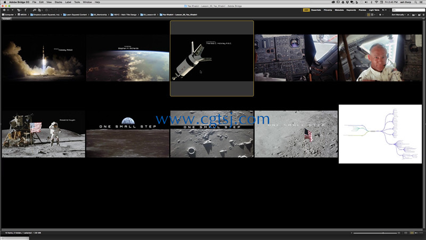Select the Content panel tab
Image resolution: width=426 pixels, height=240 pixels.
tap(6, 19)
